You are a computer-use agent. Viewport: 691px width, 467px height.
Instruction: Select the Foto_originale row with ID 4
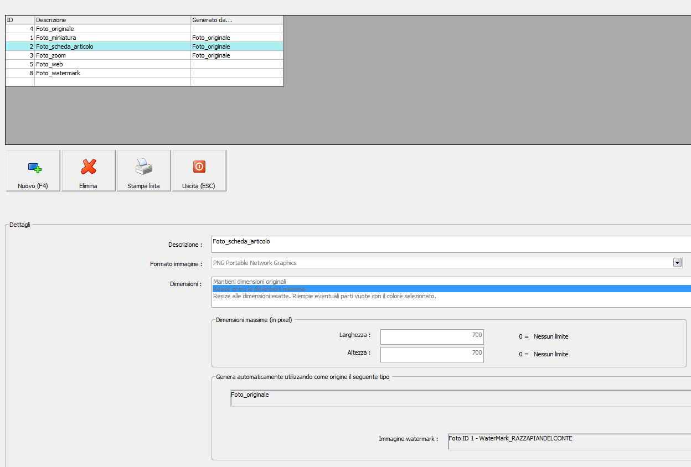tap(145, 29)
